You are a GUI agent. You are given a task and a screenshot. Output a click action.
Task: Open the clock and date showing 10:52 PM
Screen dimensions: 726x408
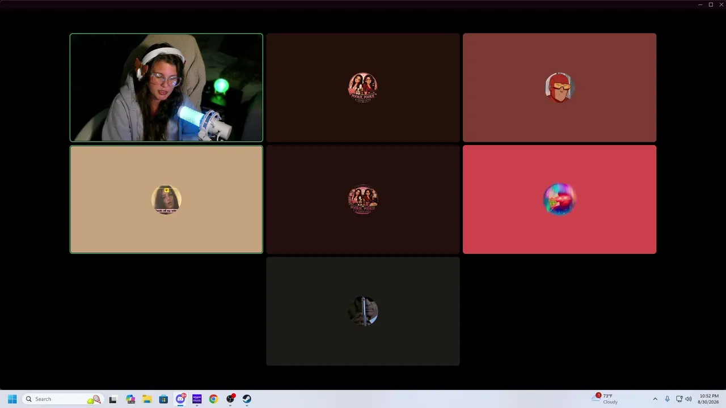point(709,399)
